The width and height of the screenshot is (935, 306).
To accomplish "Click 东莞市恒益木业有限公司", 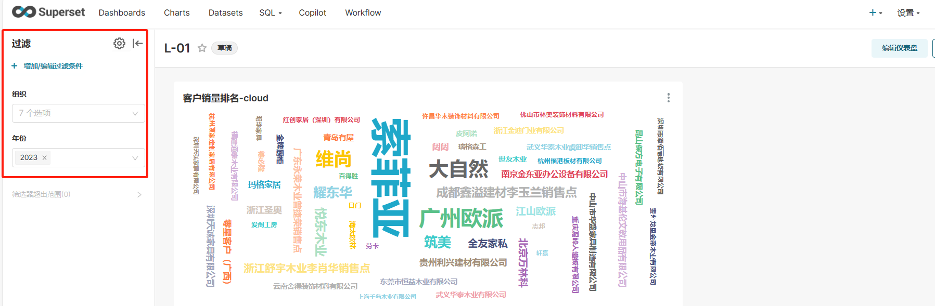I will (419, 282).
